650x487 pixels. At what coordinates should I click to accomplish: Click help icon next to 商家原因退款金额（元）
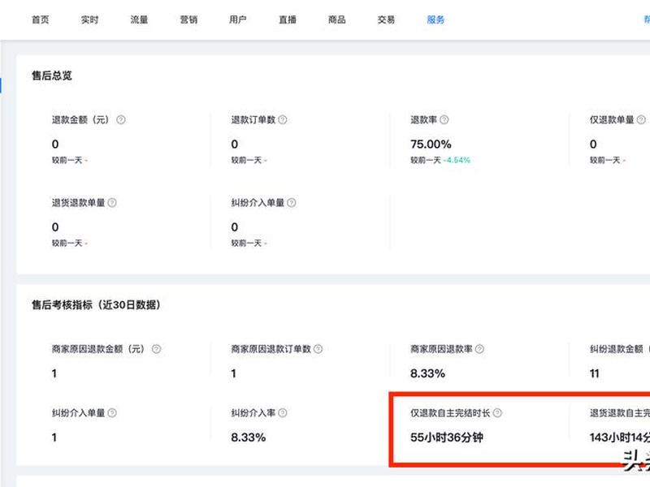(x=156, y=349)
